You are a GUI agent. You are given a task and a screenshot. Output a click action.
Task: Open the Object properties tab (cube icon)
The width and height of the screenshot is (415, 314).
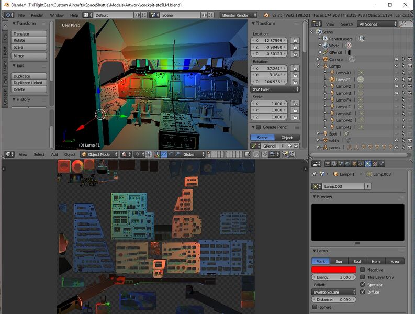(x=354, y=164)
